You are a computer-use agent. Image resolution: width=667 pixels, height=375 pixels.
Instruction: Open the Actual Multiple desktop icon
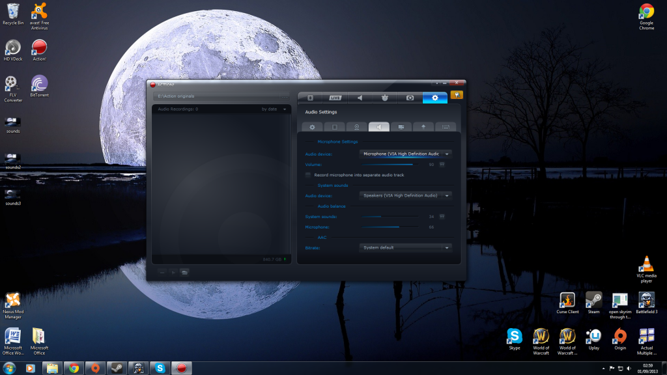(x=647, y=342)
